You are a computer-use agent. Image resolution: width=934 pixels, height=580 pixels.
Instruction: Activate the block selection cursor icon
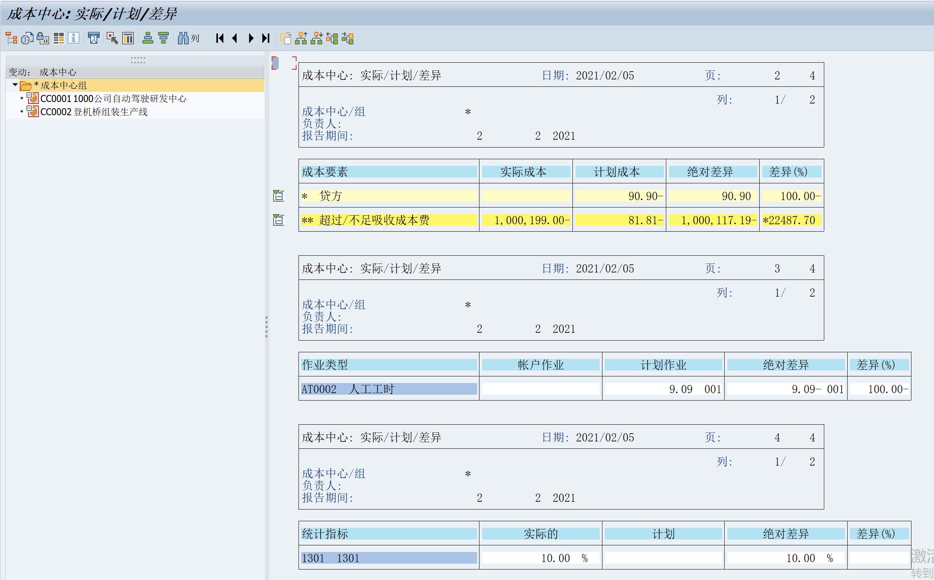coord(112,38)
